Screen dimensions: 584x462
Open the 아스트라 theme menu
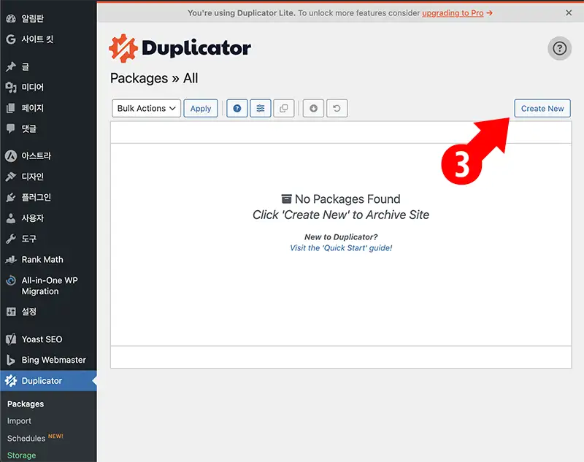pos(48,155)
